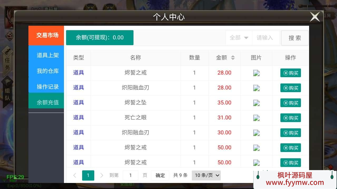The height and width of the screenshot is (189, 337).
Task: Open the 10 条/页 page size dropdown
Action: 206,175
